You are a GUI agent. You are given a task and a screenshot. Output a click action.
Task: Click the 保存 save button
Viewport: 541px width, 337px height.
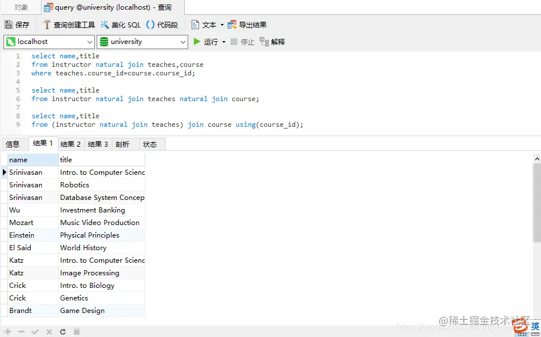coord(17,25)
